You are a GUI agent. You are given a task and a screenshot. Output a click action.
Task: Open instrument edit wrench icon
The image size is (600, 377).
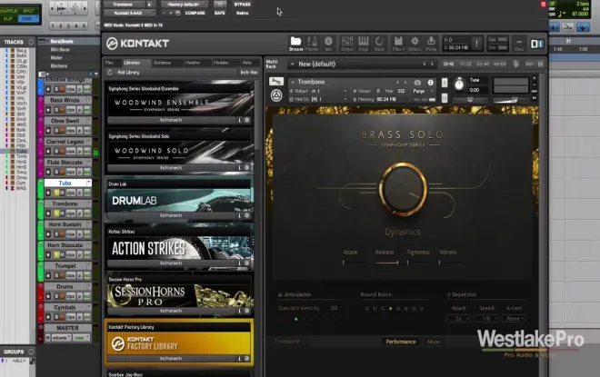[275, 81]
